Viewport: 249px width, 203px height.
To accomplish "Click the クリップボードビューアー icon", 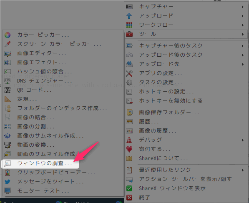I will 8,173.
